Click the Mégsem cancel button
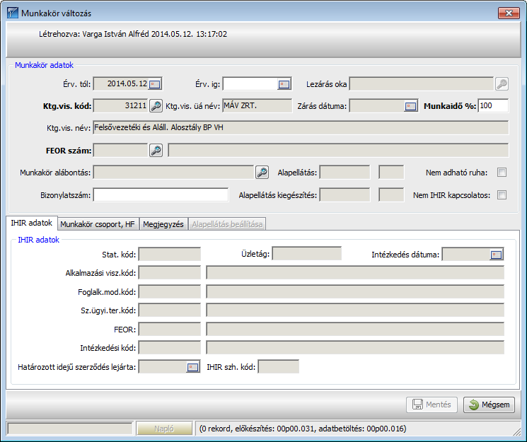 pyautogui.click(x=489, y=405)
